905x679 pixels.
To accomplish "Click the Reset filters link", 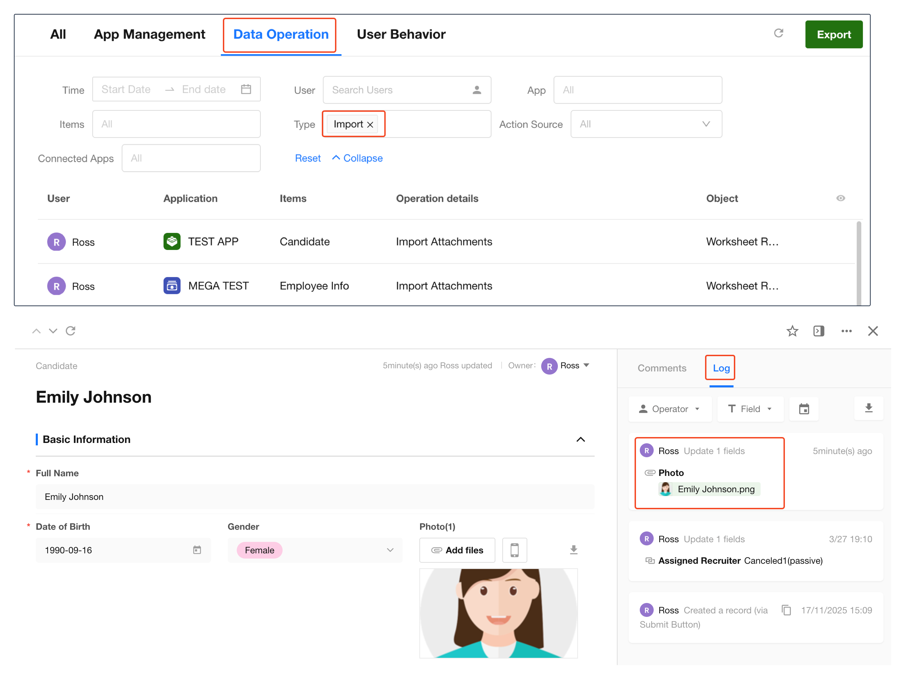I will (308, 158).
